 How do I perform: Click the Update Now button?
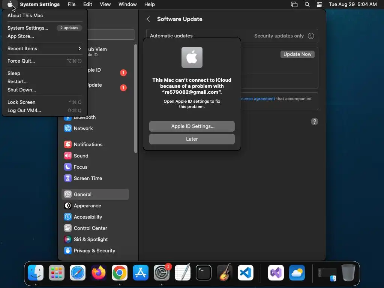click(297, 54)
